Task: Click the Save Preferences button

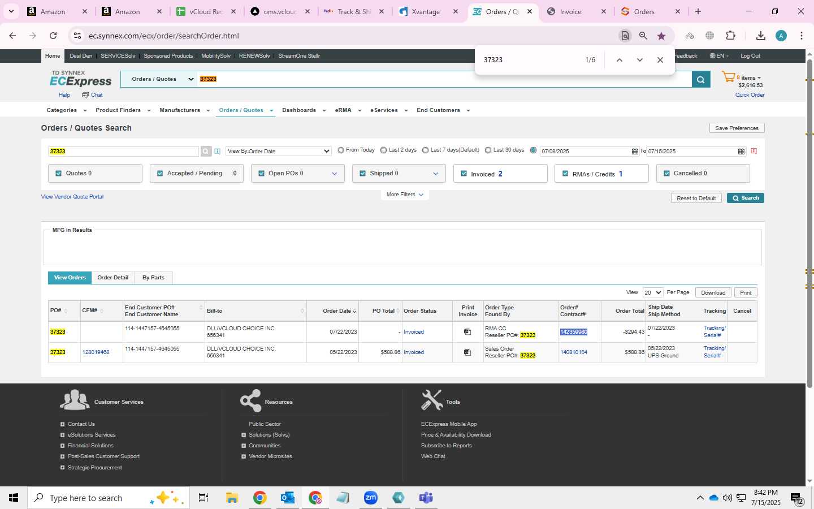Action: tap(737, 128)
